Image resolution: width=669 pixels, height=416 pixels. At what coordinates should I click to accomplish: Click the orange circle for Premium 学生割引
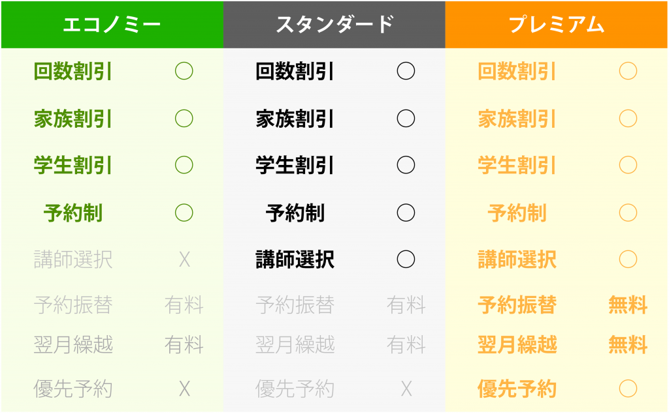pos(628,165)
